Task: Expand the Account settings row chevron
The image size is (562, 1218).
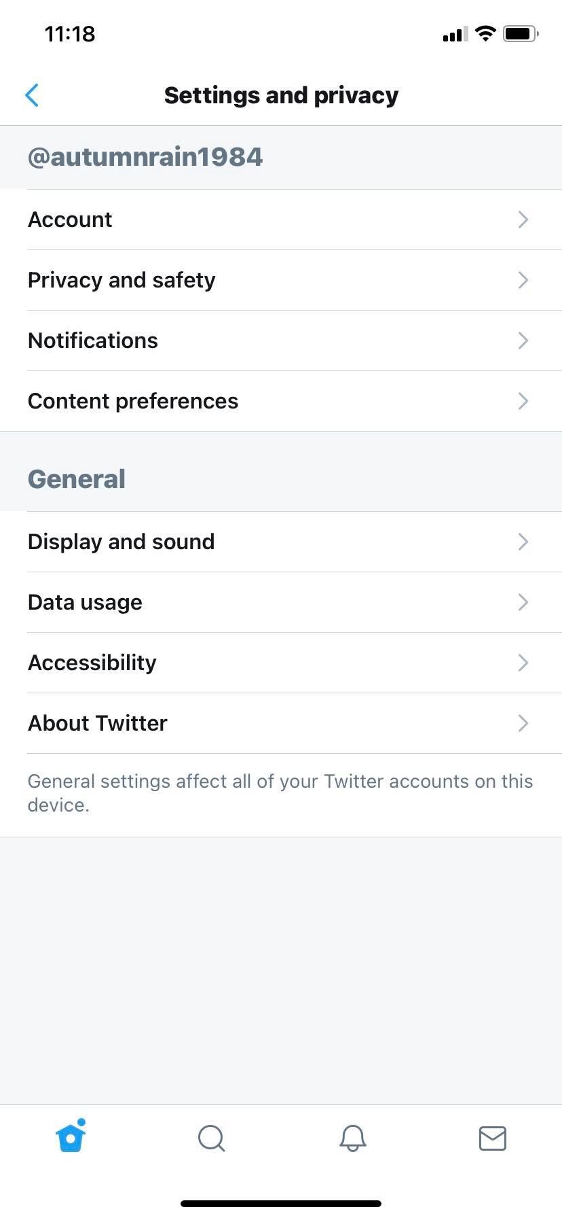Action: (523, 220)
